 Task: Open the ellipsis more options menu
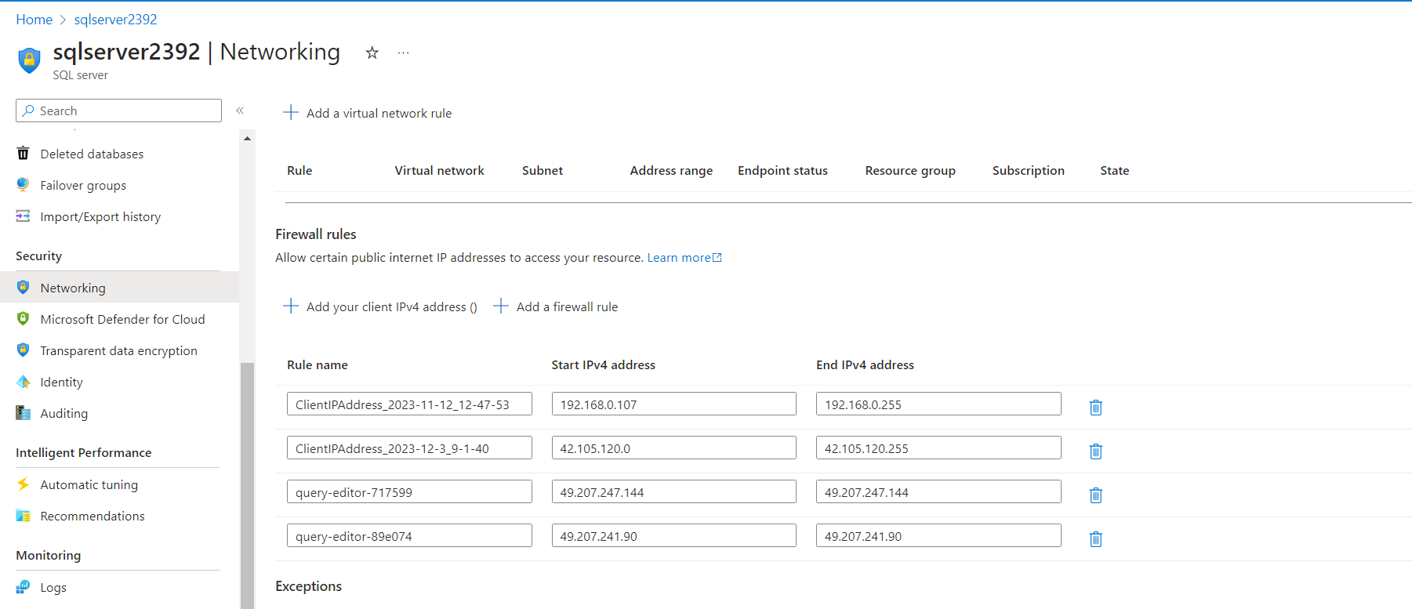click(x=403, y=53)
